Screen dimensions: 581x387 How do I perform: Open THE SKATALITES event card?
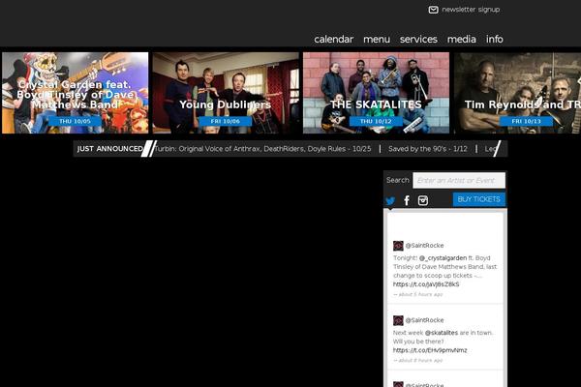point(376,93)
